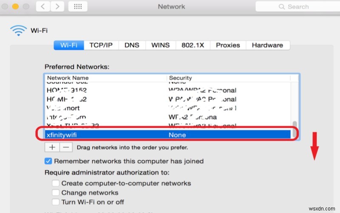
Task: Enable Create computer-to-computer networks checkbox
Action: (x=56, y=183)
